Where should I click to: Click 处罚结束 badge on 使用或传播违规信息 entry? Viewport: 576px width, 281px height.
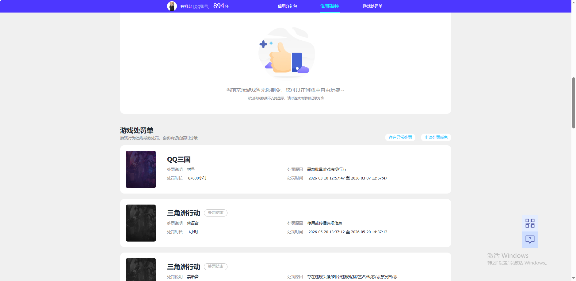click(x=216, y=213)
